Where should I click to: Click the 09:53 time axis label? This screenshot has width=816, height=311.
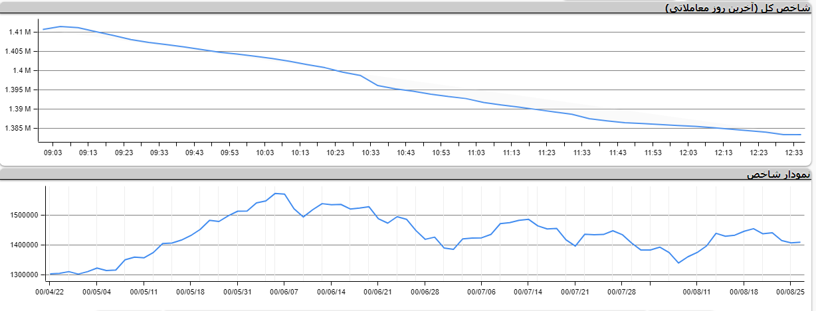pos(229,153)
